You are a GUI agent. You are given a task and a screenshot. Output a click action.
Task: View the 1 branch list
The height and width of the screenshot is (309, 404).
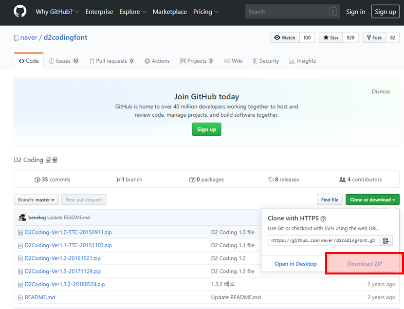pyautogui.click(x=129, y=180)
